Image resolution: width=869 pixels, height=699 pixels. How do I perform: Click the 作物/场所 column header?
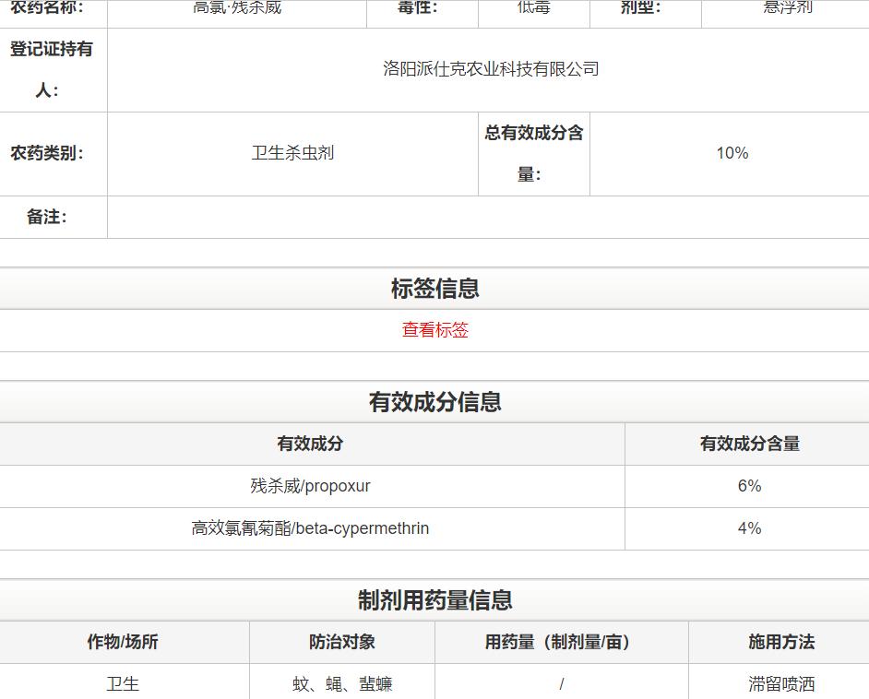pyautogui.click(x=124, y=642)
